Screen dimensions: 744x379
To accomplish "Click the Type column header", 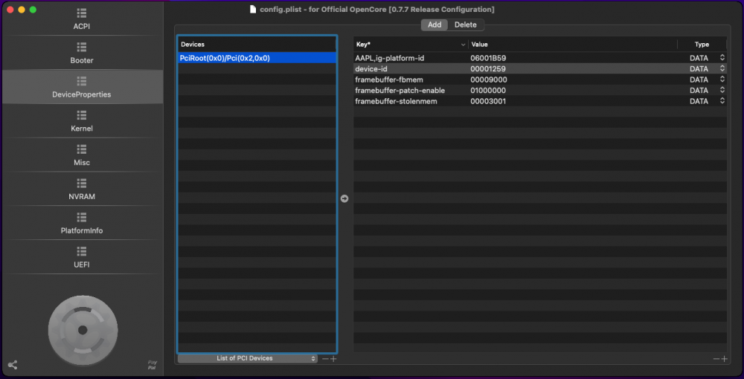I will [702, 45].
